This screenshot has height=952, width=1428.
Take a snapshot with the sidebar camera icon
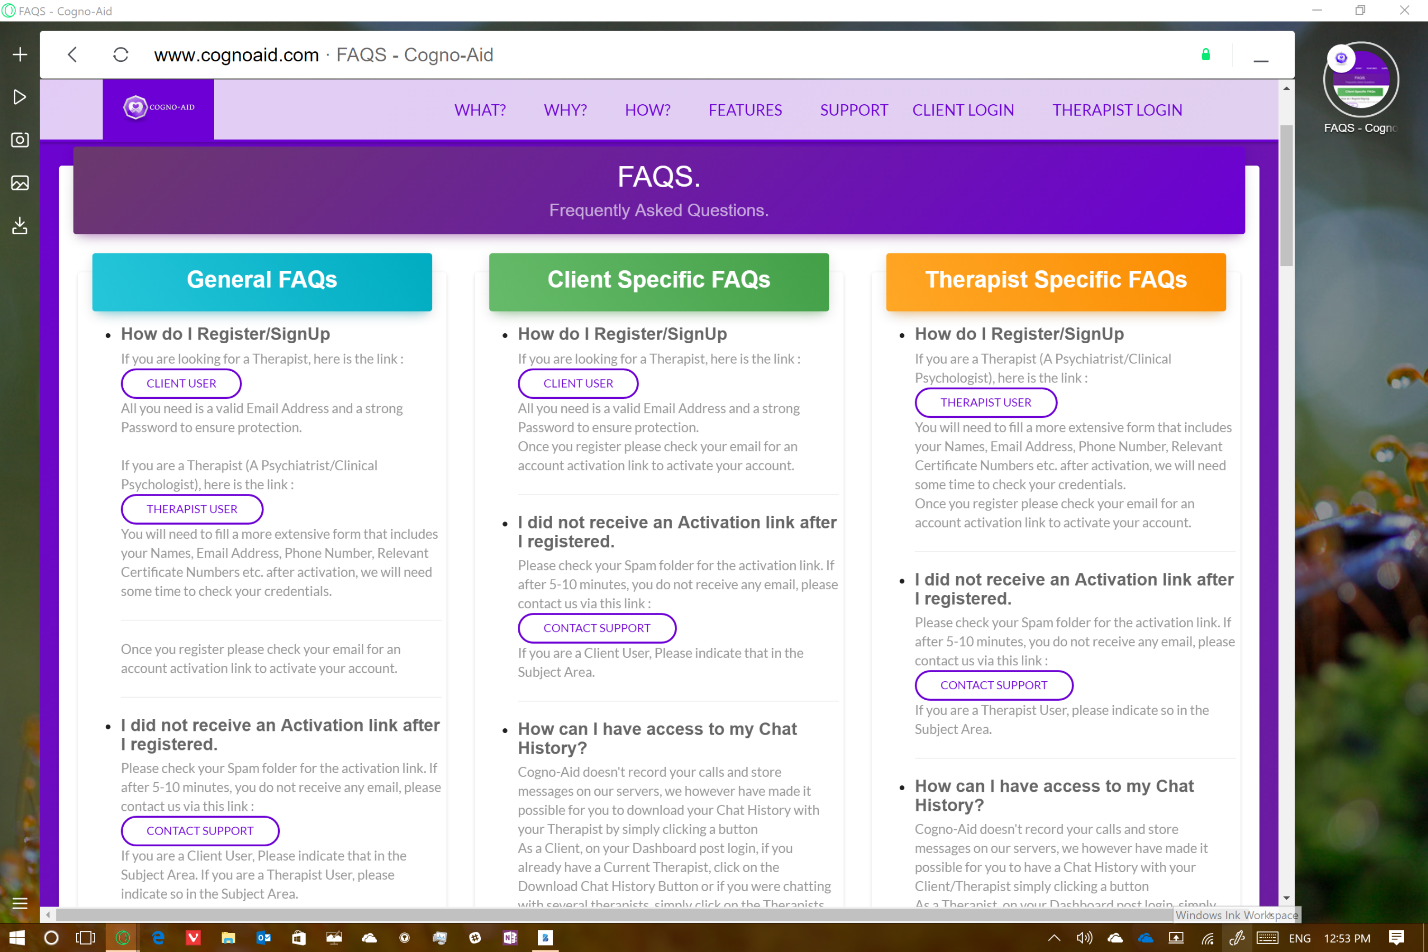pos(20,140)
